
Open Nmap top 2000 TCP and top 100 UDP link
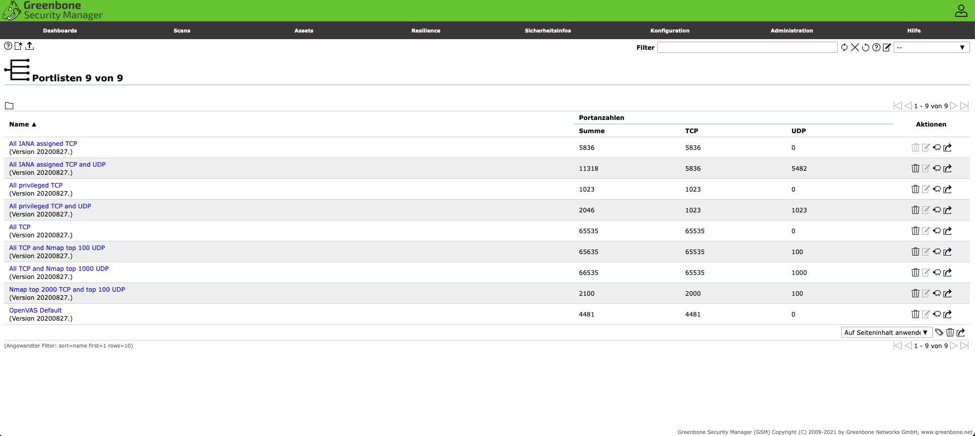coord(67,290)
